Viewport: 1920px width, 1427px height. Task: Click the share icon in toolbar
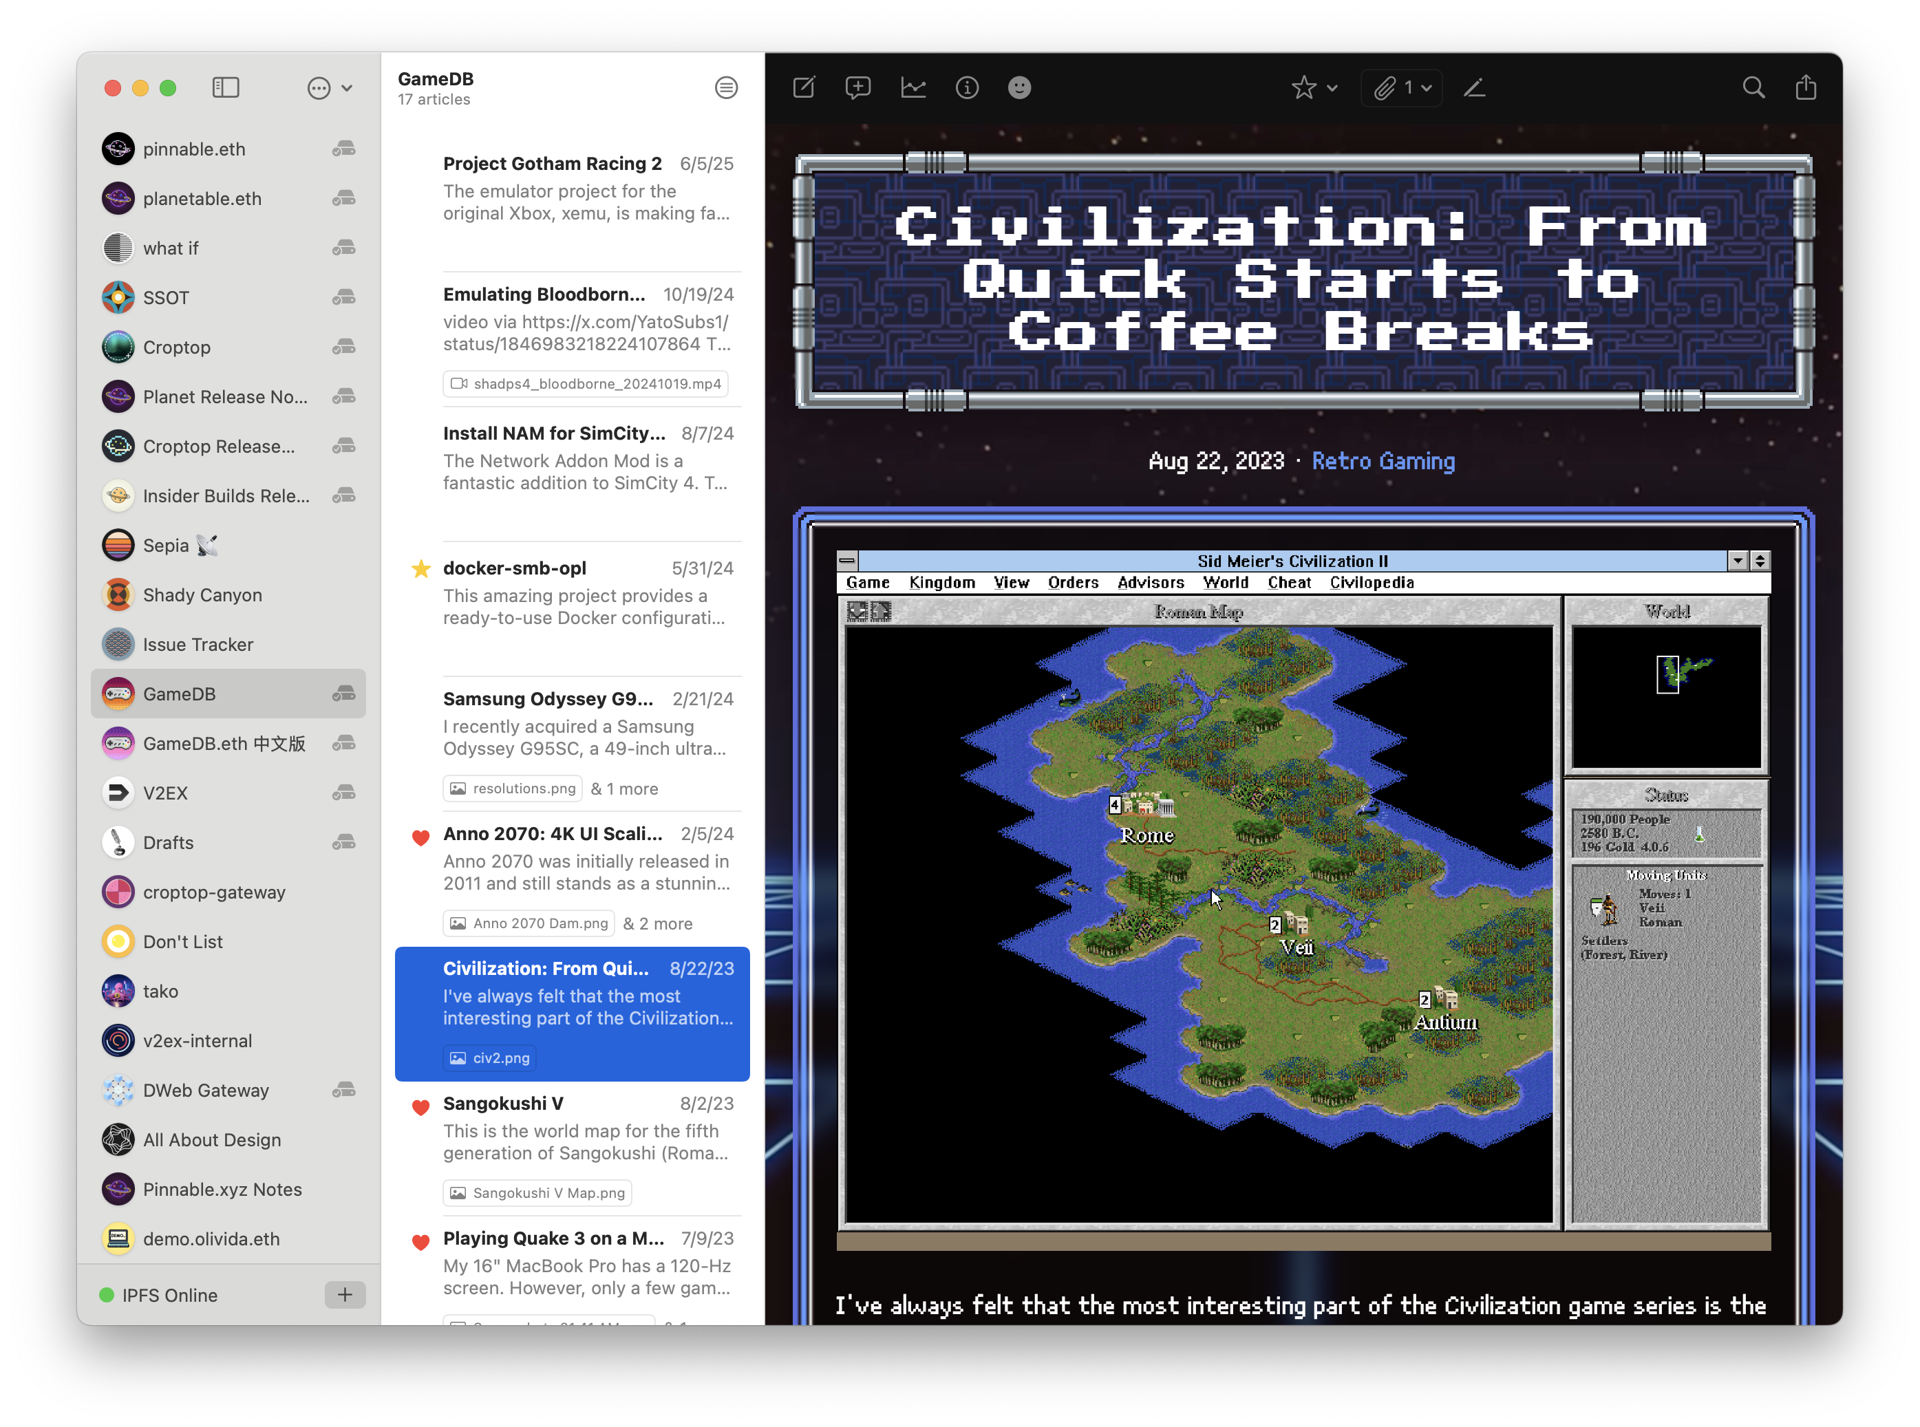(1806, 87)
